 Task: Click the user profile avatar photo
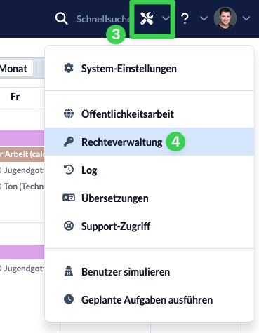(x=225, y=18)
